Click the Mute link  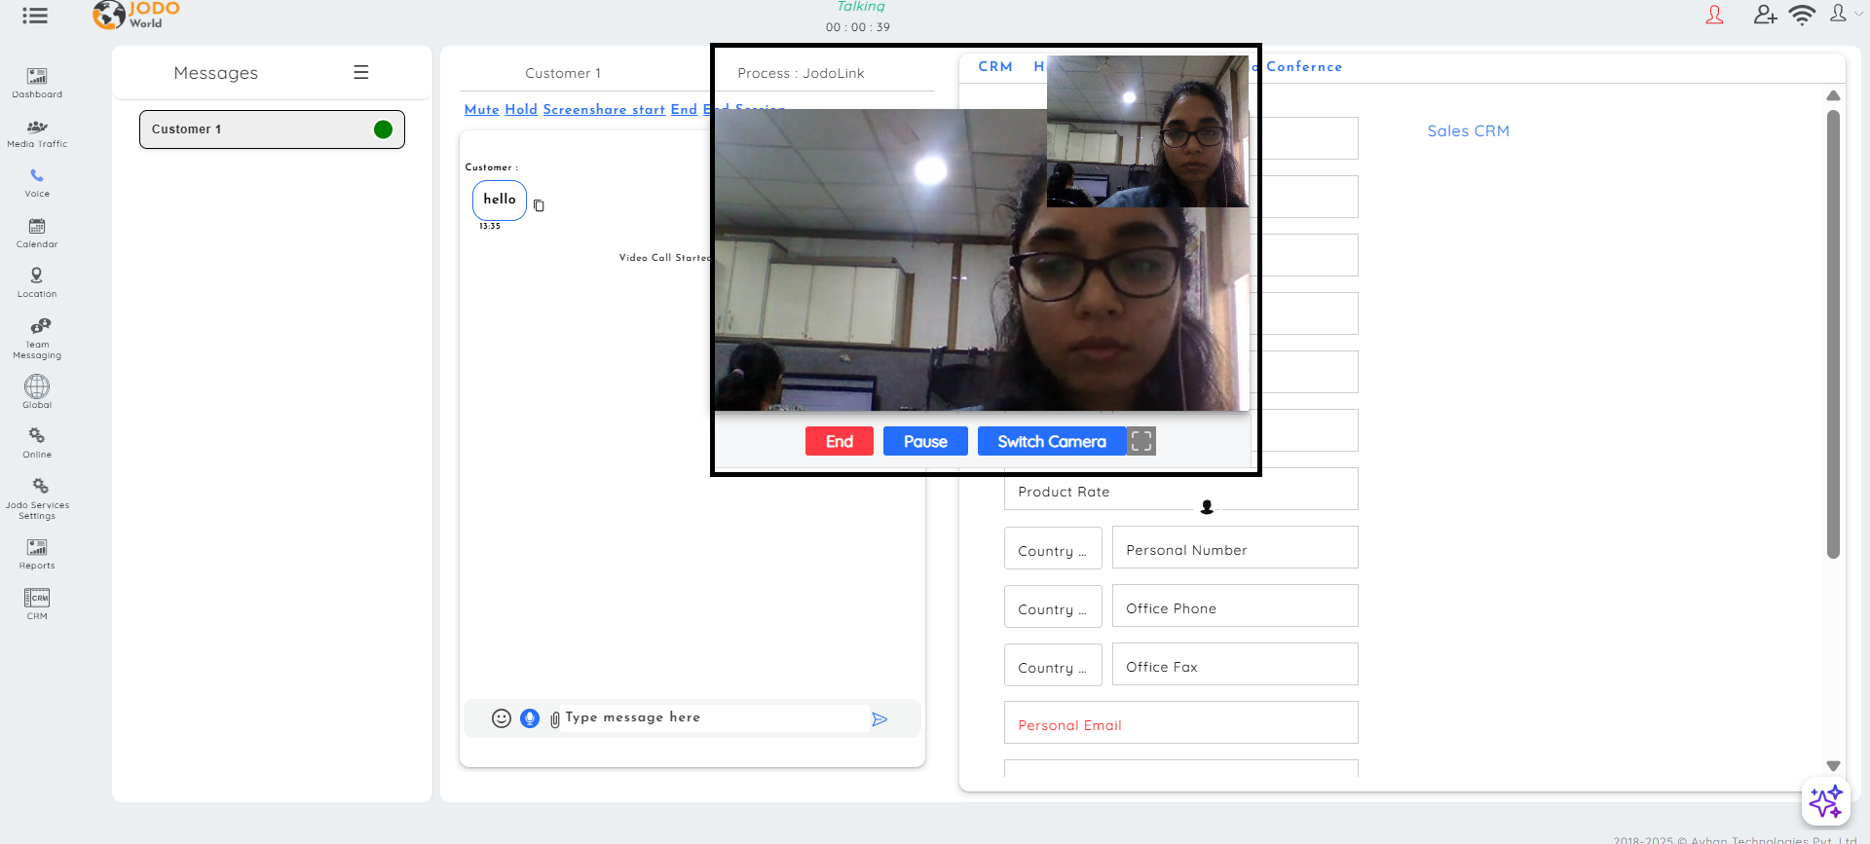(482, 110)
